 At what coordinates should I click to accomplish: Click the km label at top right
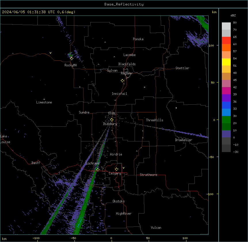[214, 12]
